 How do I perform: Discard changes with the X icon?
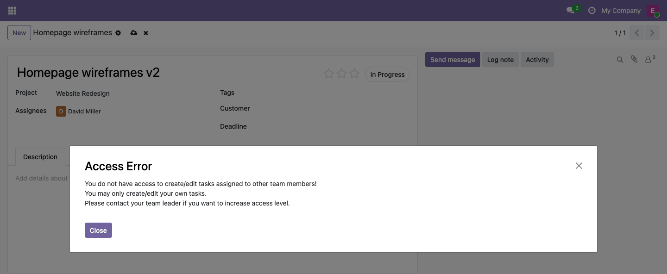click(146, 33)
